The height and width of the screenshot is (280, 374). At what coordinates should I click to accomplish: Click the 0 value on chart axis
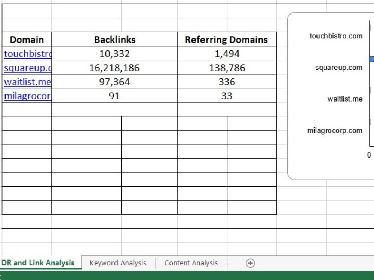click(x=369, y=155)
